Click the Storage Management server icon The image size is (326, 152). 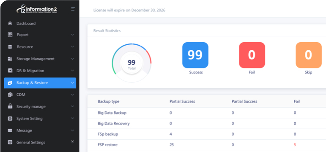point(10,59)
